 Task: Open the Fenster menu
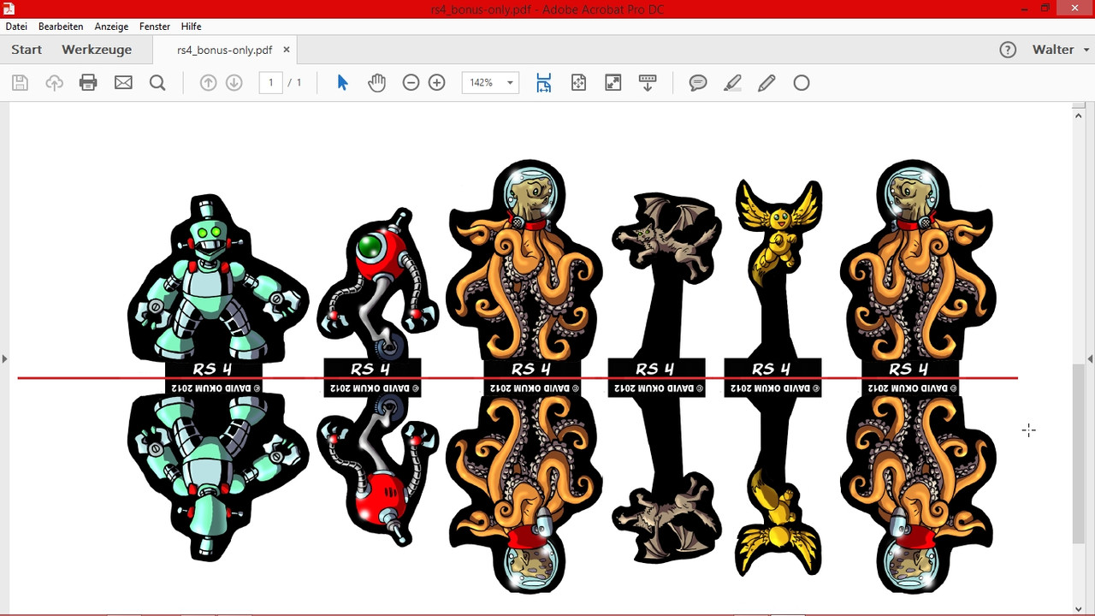click(x=155, y=27)
